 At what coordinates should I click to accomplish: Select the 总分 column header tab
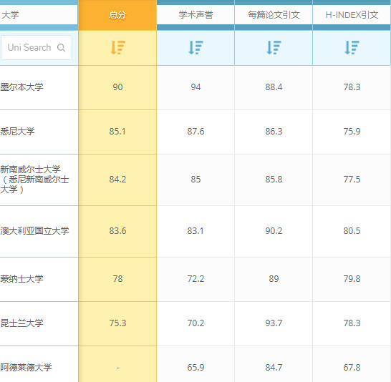coord(117,15)
